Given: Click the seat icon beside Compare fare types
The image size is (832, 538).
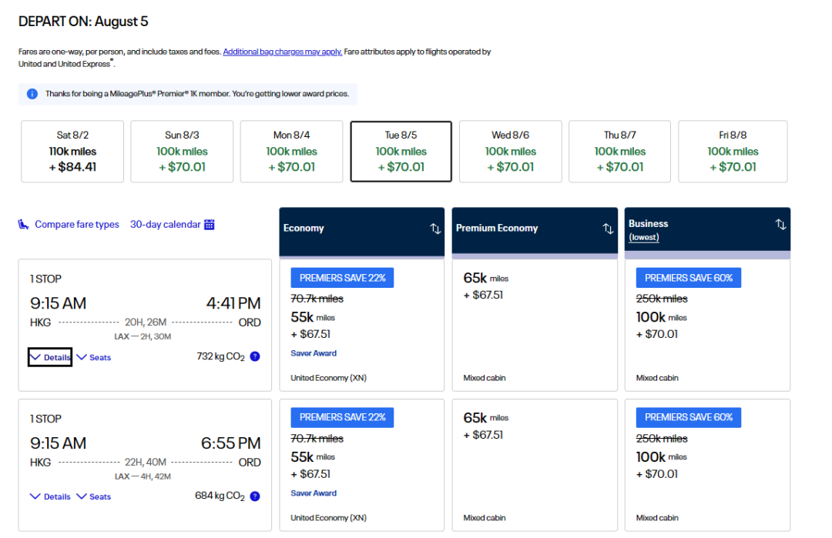Looking at the screenshot, I should click(x=23, y=224).
